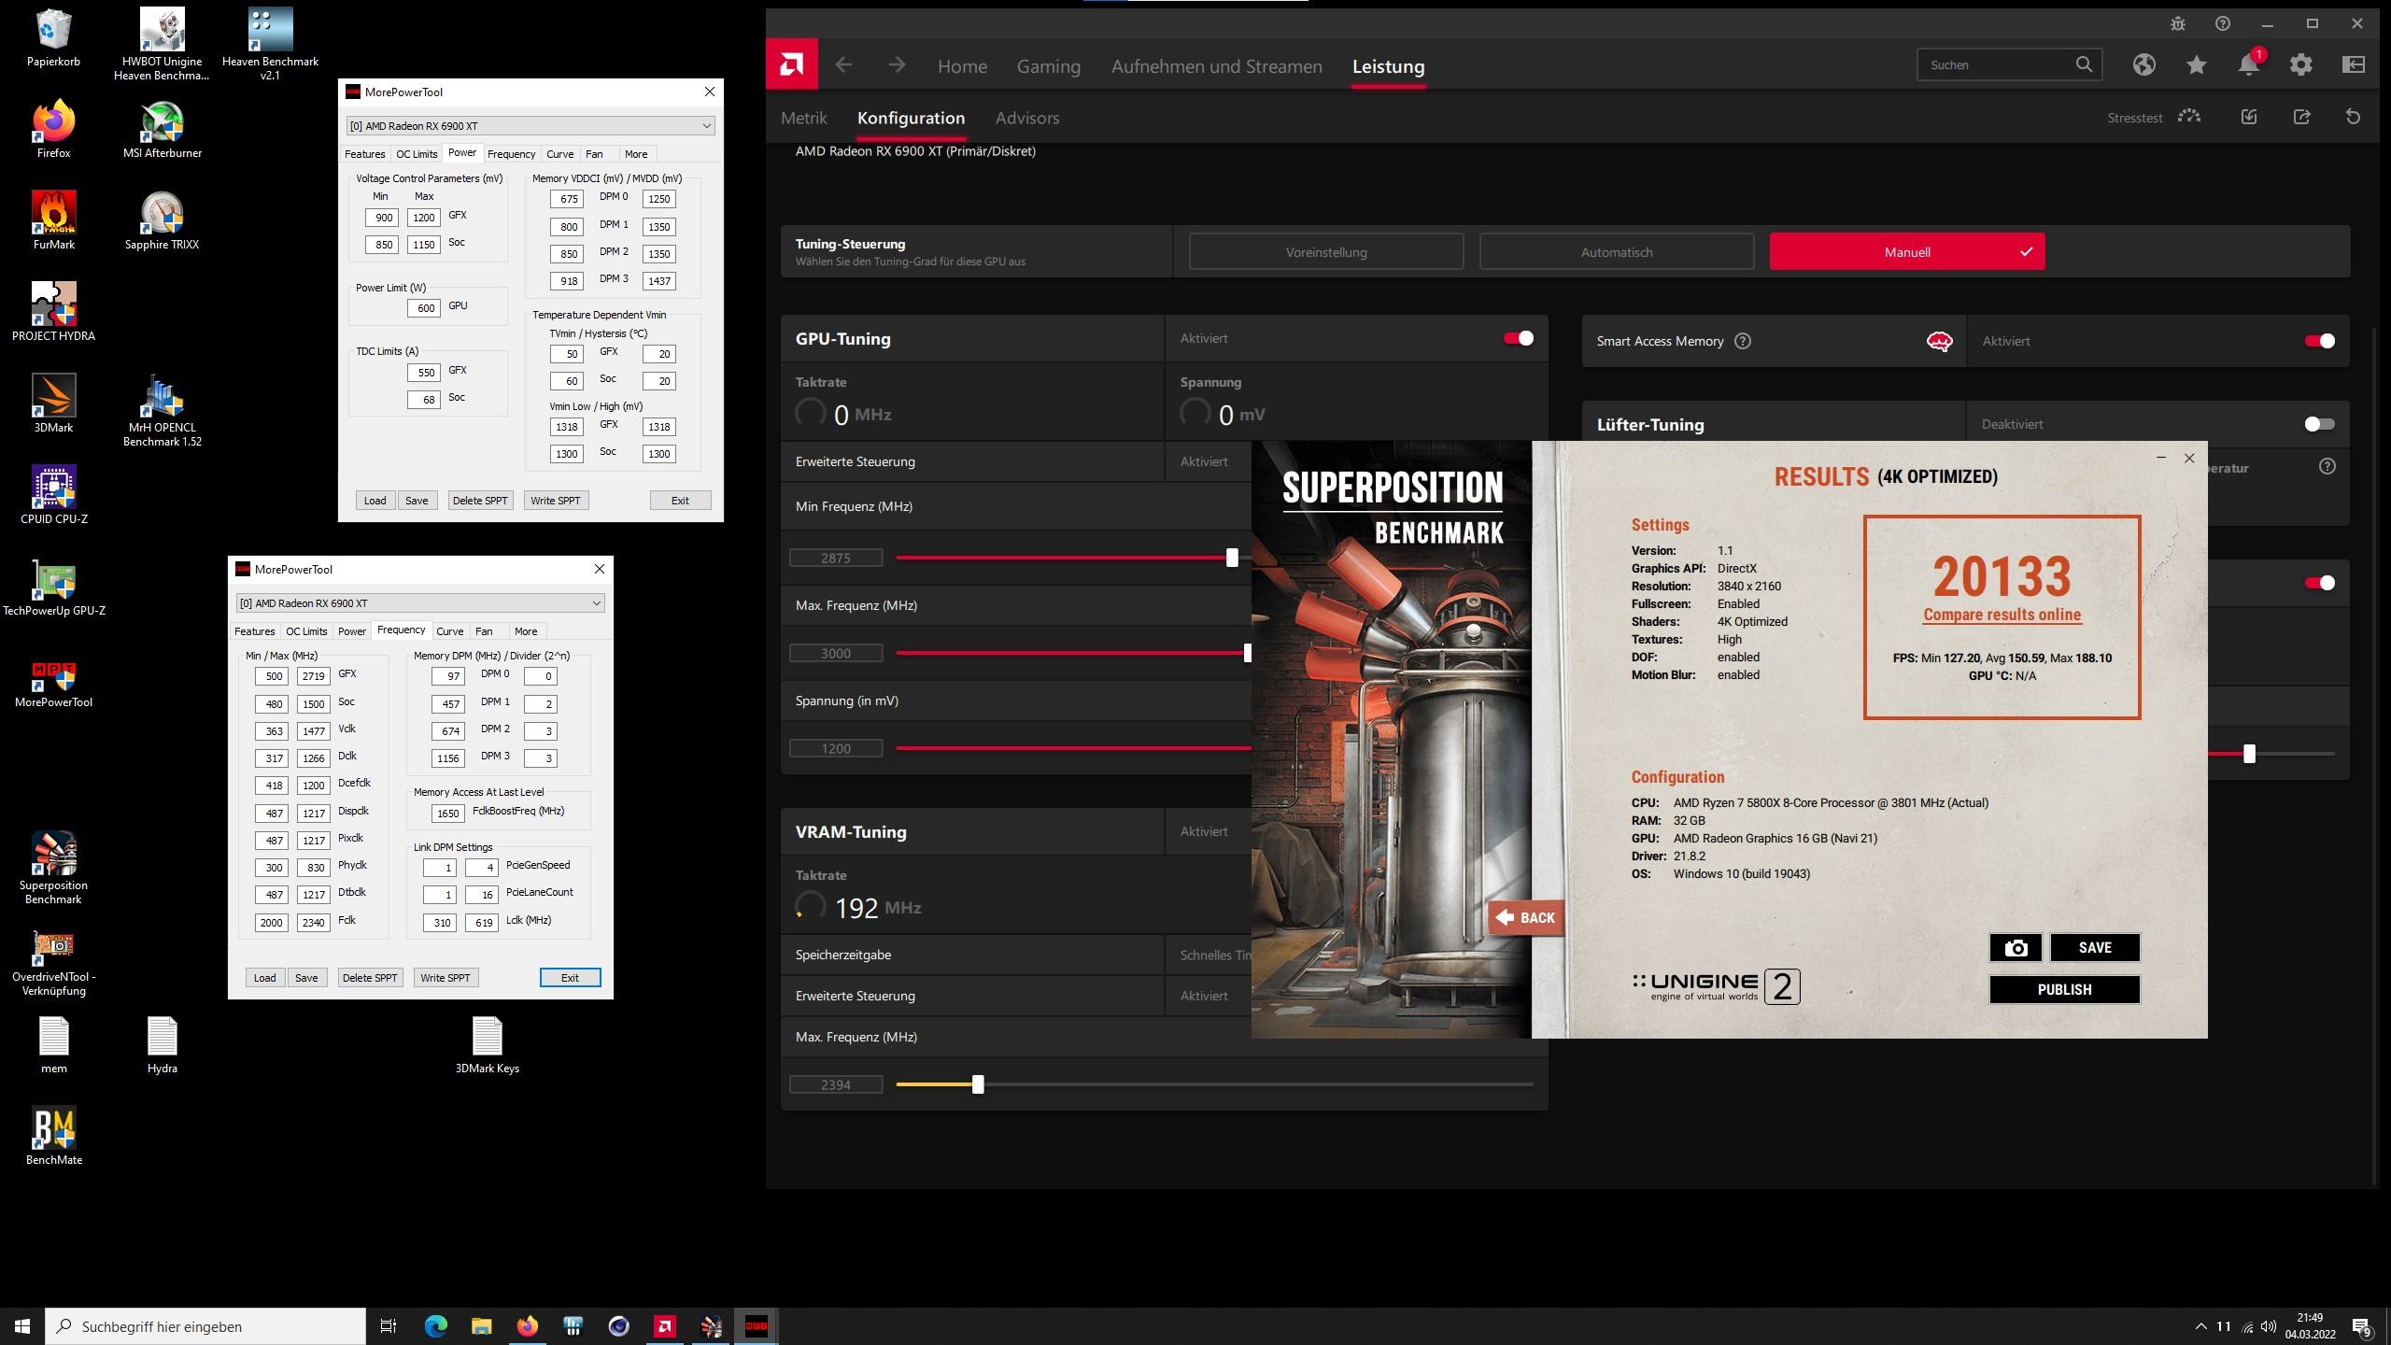Launch TechPowerUp GPU-Z desktop icon
Screen dimensions: 2391x1345
click(x=53, y=587)
